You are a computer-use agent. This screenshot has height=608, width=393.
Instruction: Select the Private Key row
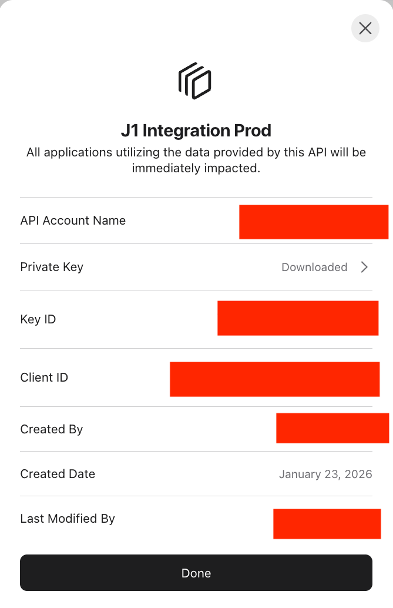[196, 267]
